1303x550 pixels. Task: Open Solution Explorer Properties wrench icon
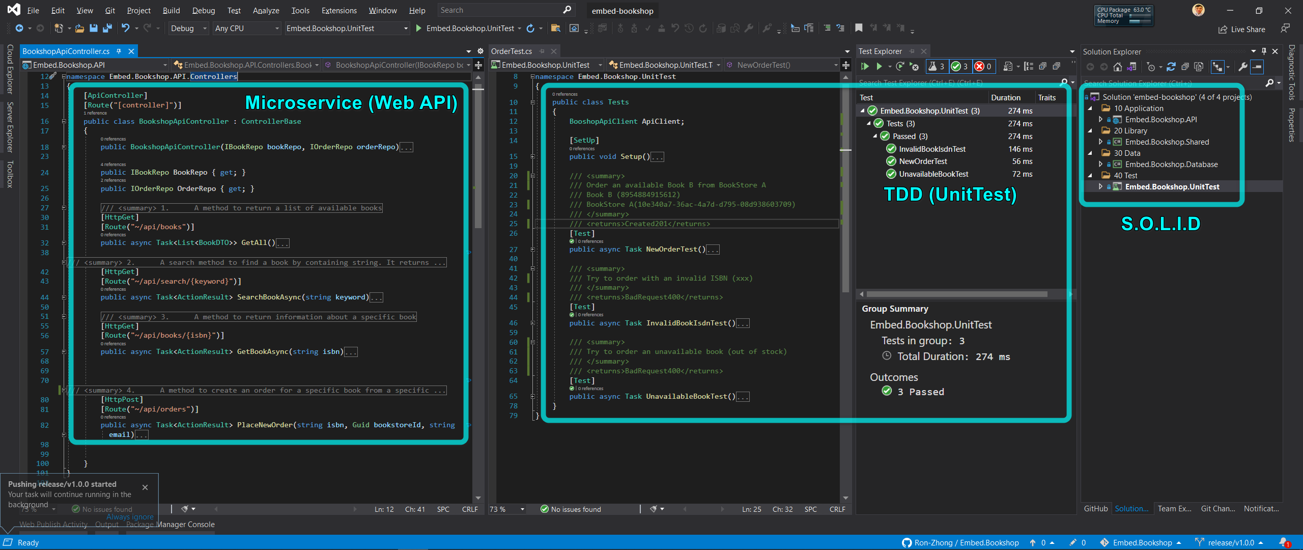click(1242, 67)
